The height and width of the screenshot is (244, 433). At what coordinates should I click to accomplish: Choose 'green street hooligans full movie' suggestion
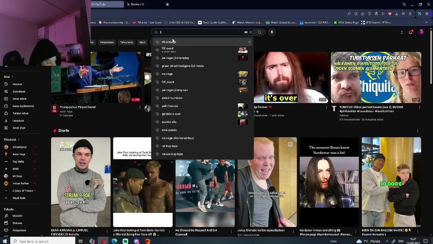coord(202,66)
